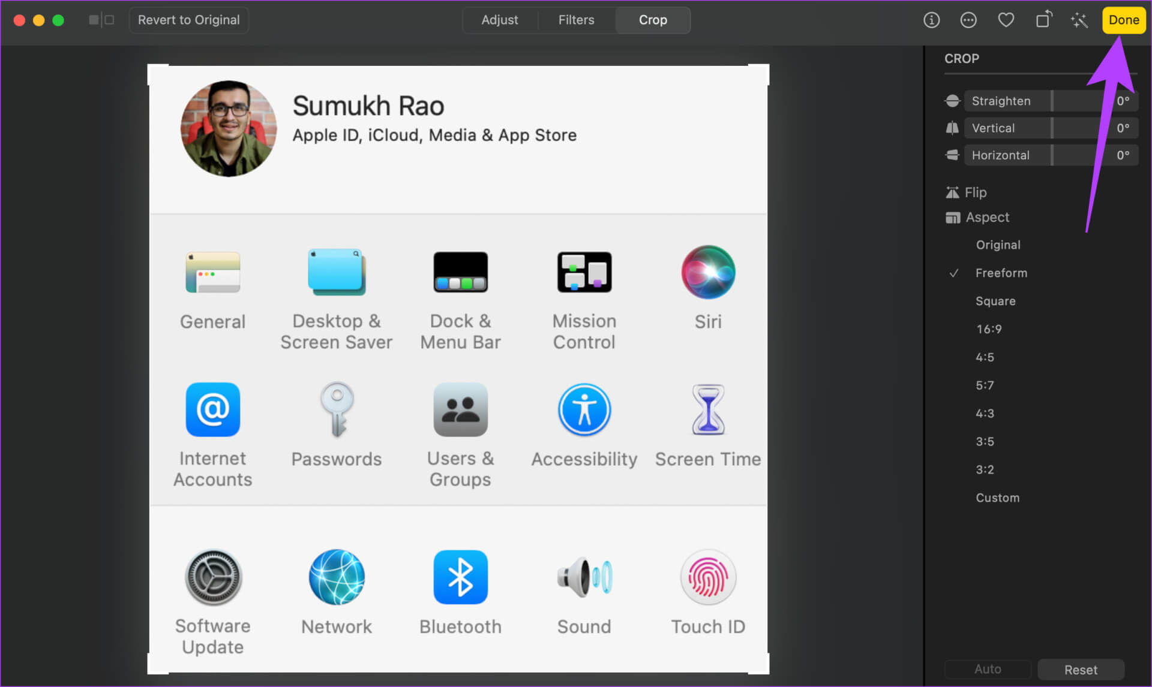Click the Horizontal slider
The width and height of the screenshot is (1152, 687).
[1051, 155]
